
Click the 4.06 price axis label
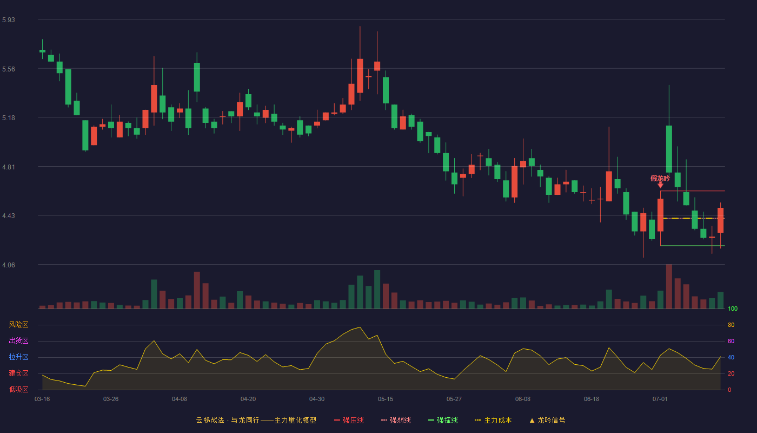(x=9, y=265)
